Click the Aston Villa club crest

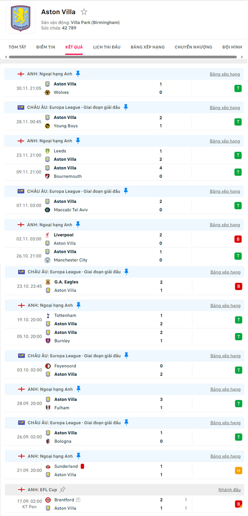point(20,19)
